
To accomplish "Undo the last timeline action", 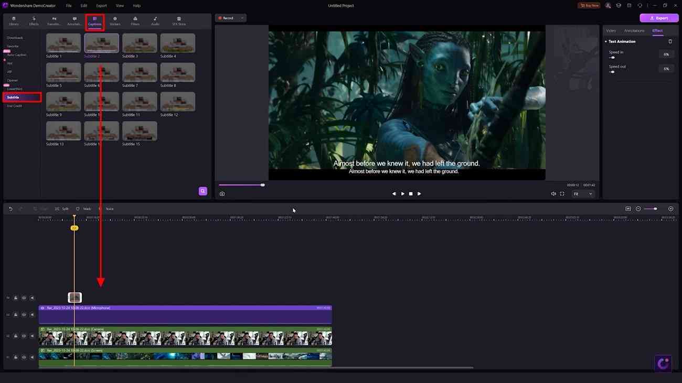I will pyautogui.click(x=10, y=209).
